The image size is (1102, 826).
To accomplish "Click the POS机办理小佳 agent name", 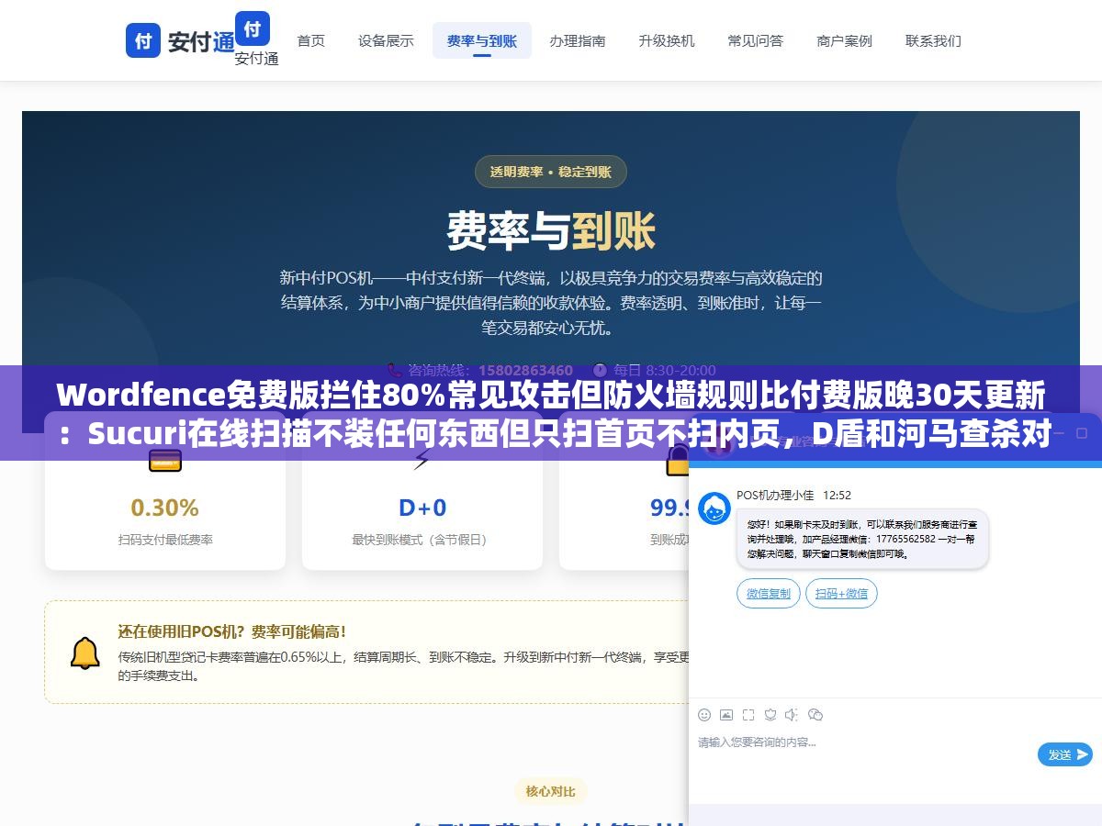I will click(775, 495).
